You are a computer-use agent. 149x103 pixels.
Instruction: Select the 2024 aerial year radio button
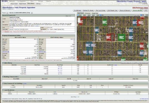click(78, 15)
